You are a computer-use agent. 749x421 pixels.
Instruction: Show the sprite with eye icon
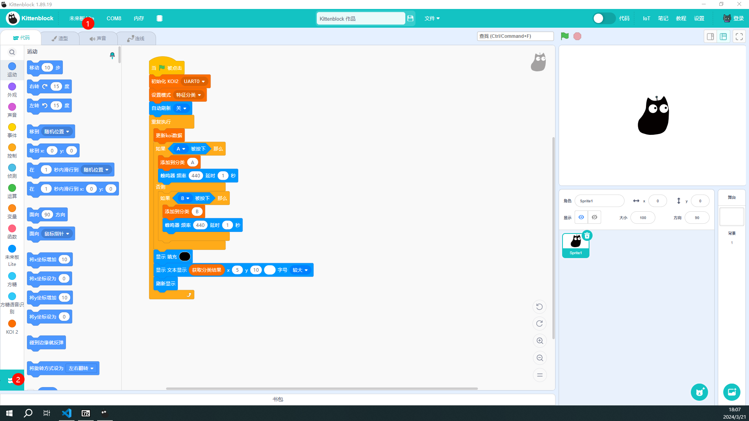(581, 217)
